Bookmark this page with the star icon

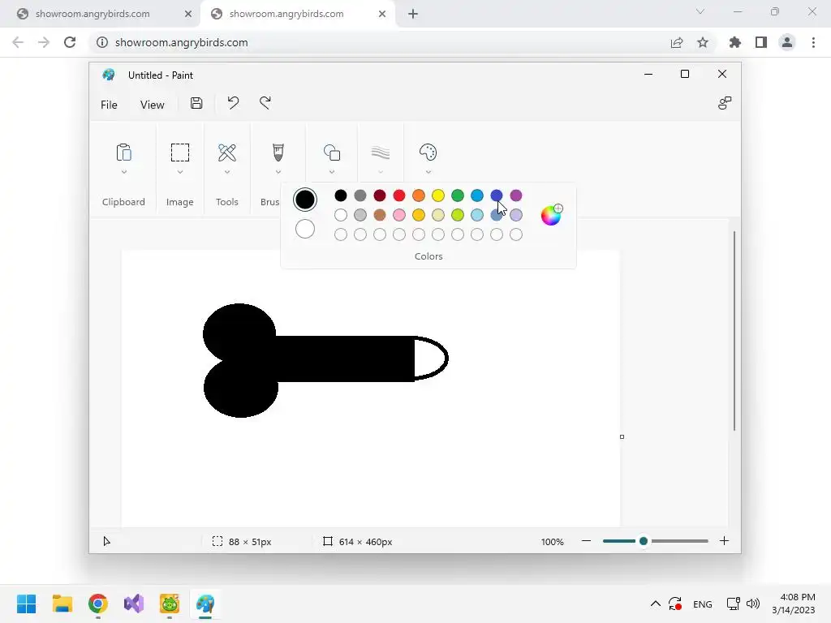[x=703, y=42]
